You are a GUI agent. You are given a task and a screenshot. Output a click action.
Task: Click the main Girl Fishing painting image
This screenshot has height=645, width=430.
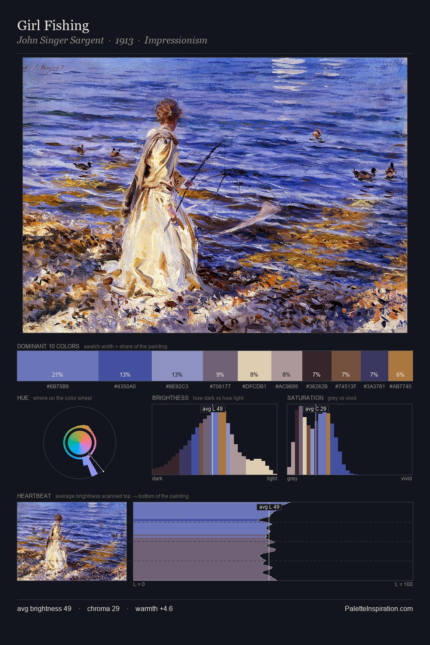click(x=215, y=195)
